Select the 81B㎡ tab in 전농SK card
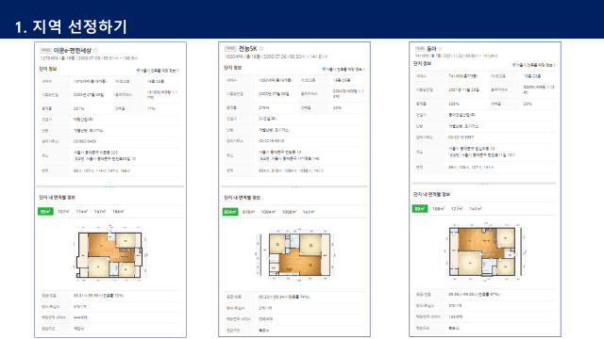The image size is (604, 339). click(249, 212)
